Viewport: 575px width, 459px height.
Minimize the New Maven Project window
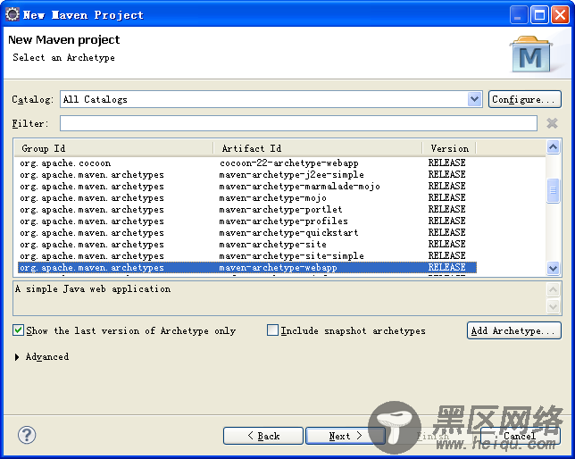518,15
